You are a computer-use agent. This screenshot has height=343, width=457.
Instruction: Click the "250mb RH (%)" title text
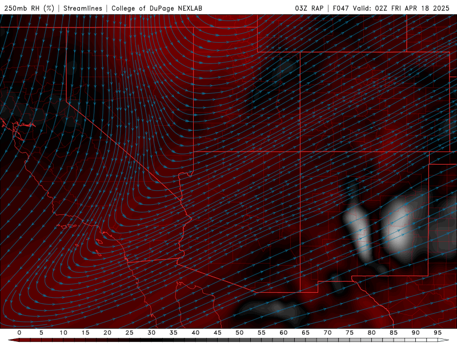(x=29, y=8)
